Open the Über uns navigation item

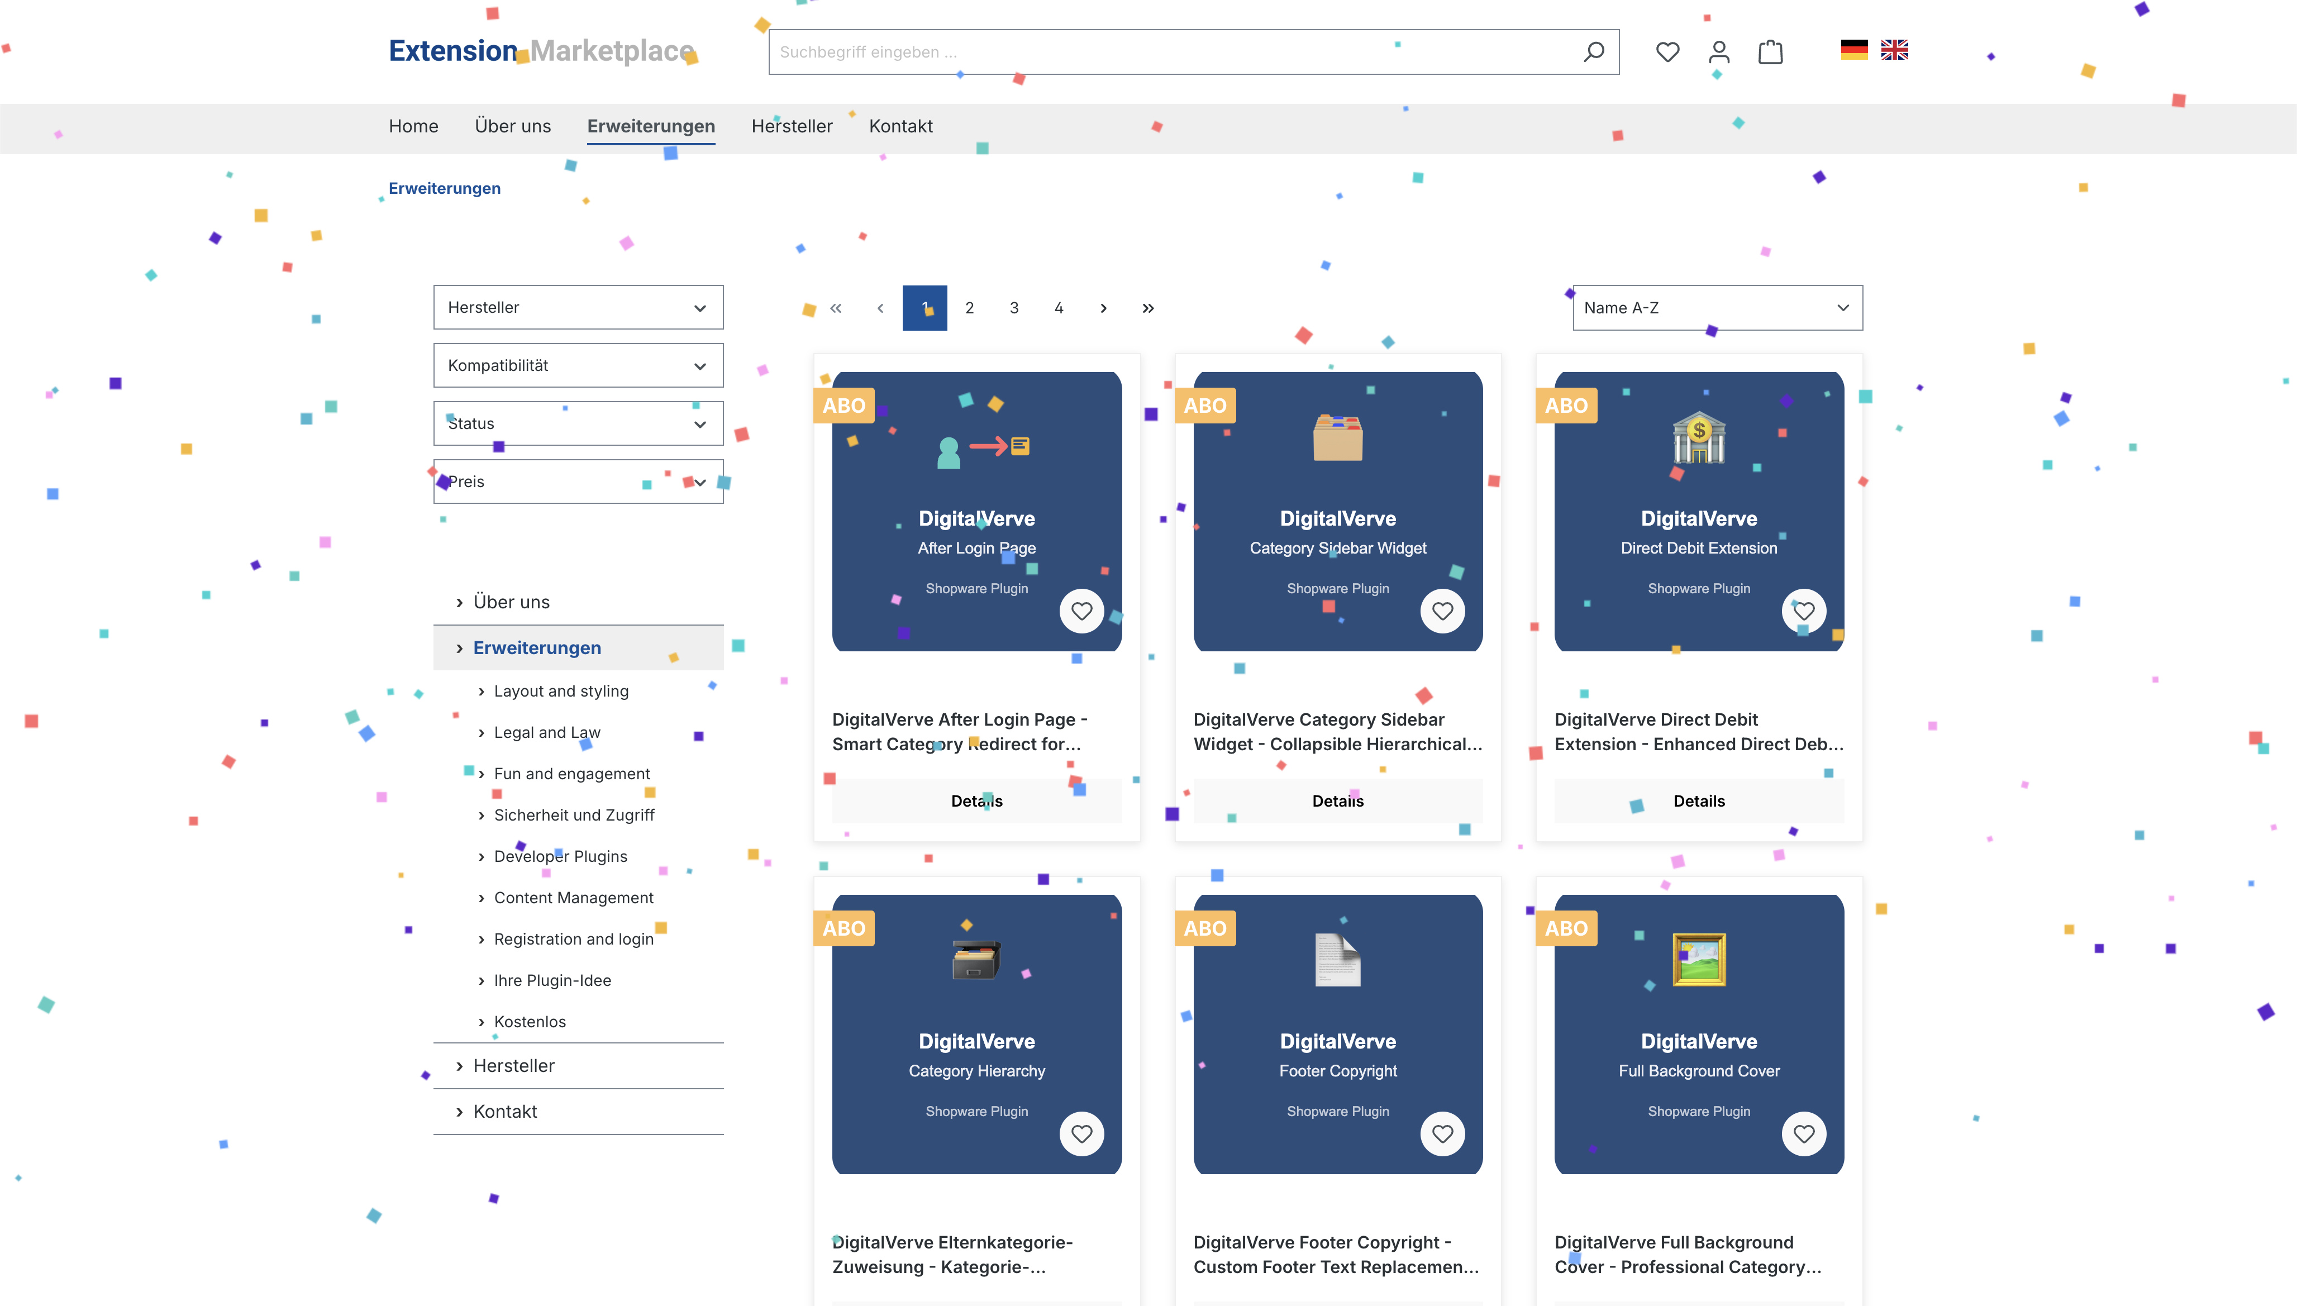[512, 126]
